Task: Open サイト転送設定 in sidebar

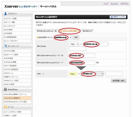Action: coord(17,66)
